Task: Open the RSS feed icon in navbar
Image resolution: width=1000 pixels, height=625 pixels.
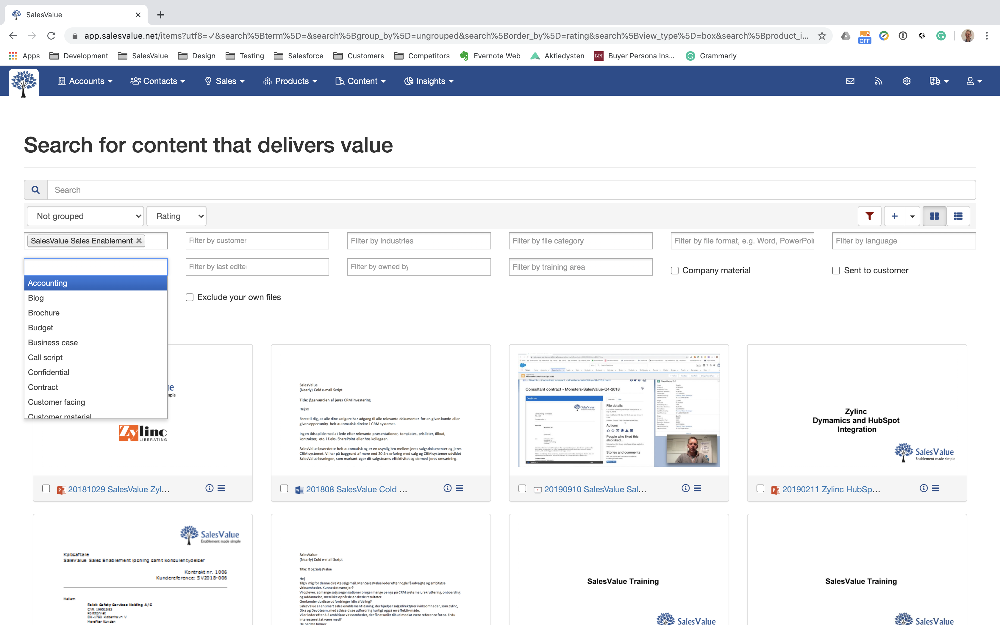Action: tap(878, 81)
